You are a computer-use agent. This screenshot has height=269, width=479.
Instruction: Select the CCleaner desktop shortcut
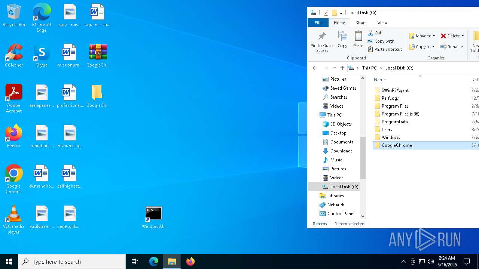[x=14, y=56]
